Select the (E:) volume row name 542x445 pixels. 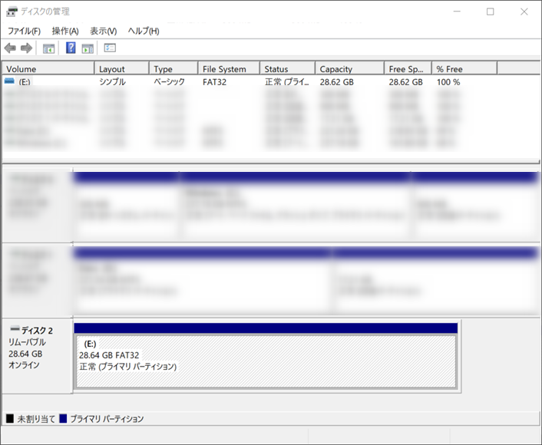point(25,82)
